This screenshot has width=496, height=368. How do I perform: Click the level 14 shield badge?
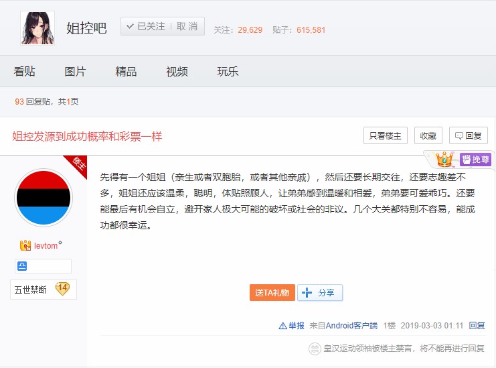[62, 288]
